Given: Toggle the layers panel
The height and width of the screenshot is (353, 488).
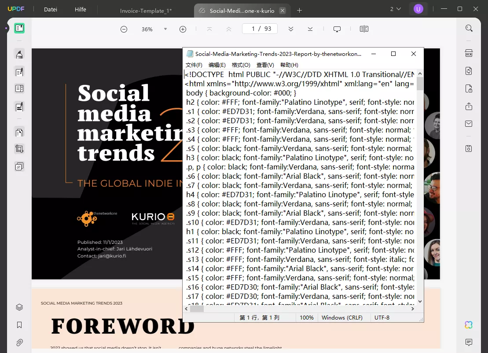Looking at the screenshot, I should (19, 307).
